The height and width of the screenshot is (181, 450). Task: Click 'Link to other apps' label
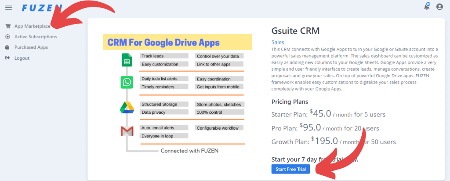[219, 64]
